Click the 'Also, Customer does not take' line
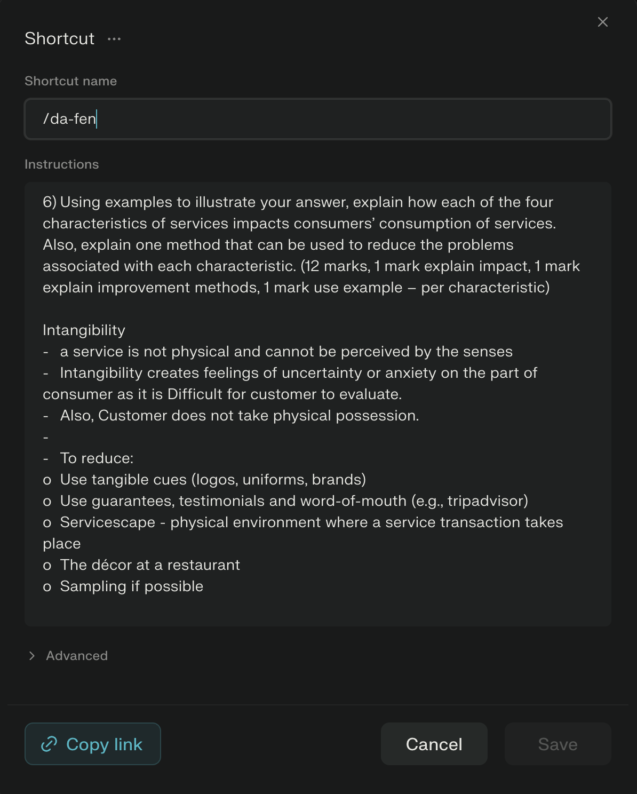The height and width of the screenshot is (794, 637). pos(239,416)
